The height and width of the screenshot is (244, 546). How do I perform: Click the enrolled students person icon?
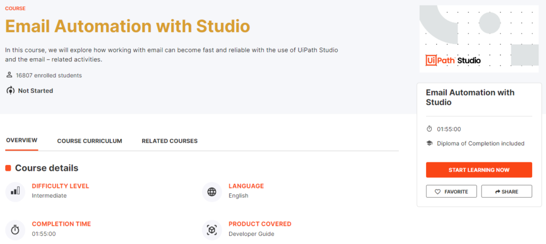[9, 75]
